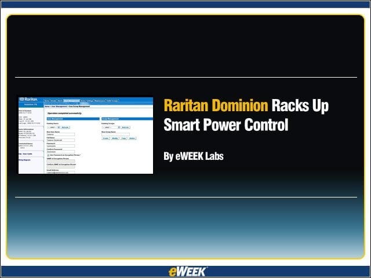Focus the New User Name field

pos(60,134)
